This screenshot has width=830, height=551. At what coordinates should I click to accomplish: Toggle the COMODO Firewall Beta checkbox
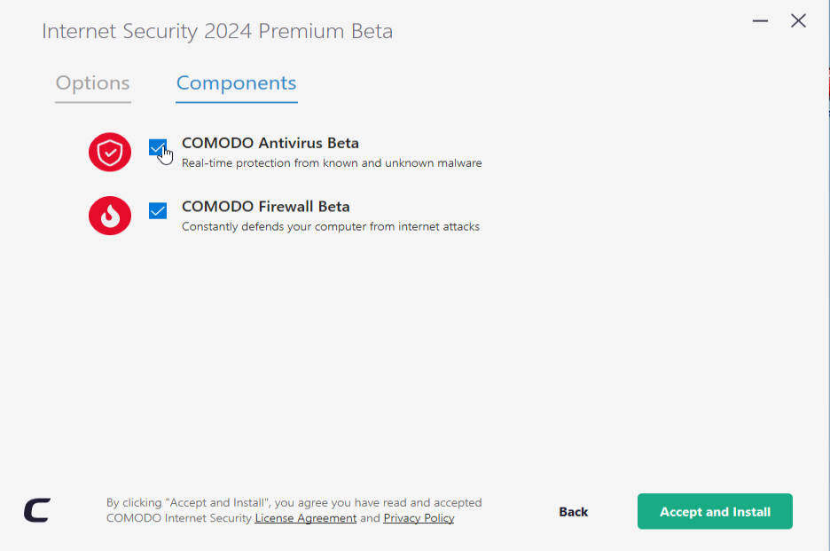click(158, 210)
